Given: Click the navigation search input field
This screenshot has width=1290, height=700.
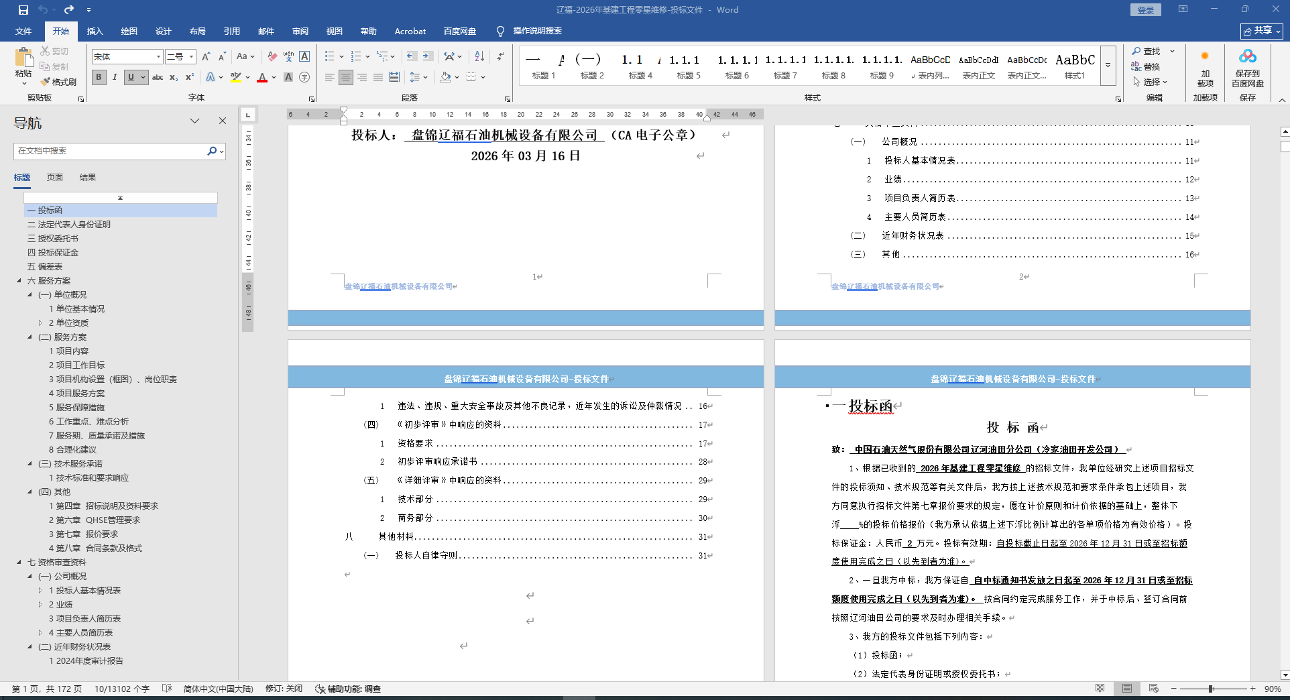Looking at the screenshot, I should (111, 152).
